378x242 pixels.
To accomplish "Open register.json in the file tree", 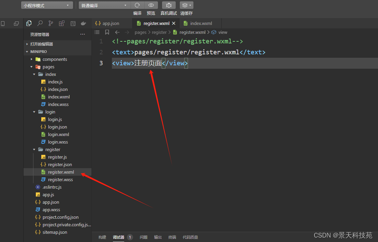I will click(58, 164).
